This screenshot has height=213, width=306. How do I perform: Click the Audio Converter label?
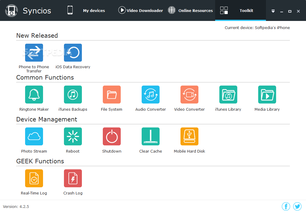[151, 109]
